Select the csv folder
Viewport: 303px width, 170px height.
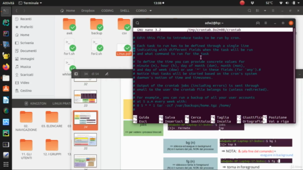[124, 26]
